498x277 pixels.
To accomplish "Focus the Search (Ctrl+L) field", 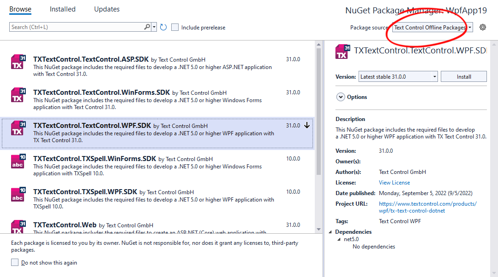I will point(76,27).
